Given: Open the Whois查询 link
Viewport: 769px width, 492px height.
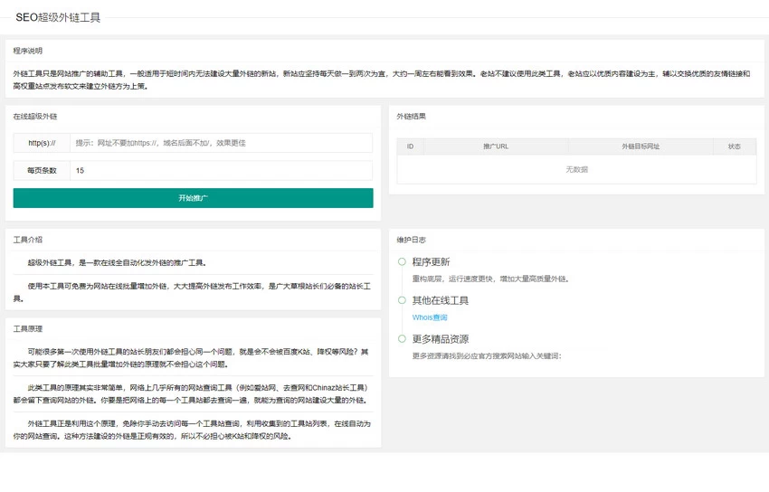Looking at the screenshot, I should 430,317.
